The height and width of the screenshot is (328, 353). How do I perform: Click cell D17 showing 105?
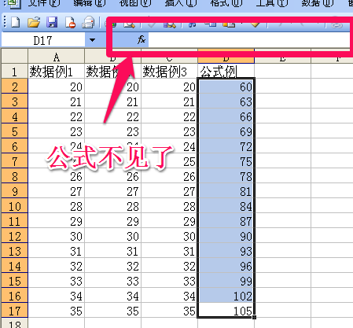tap(226, 311)
